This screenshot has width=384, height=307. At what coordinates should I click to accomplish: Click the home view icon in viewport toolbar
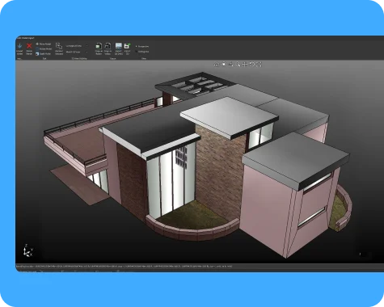[x=217, y=65]
